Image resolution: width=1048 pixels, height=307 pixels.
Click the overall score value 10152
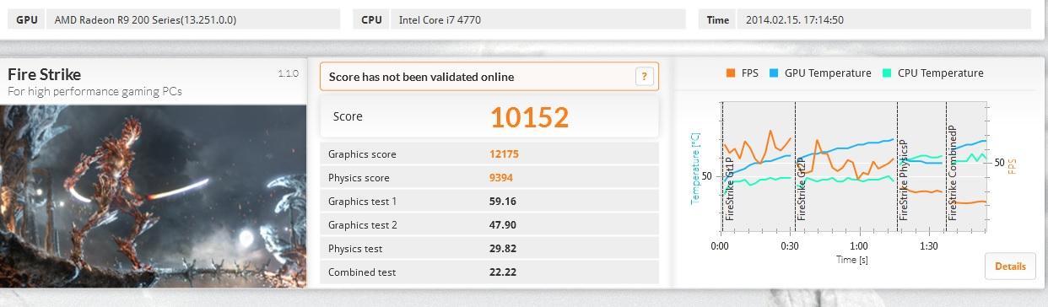click(x=530, y=117)
